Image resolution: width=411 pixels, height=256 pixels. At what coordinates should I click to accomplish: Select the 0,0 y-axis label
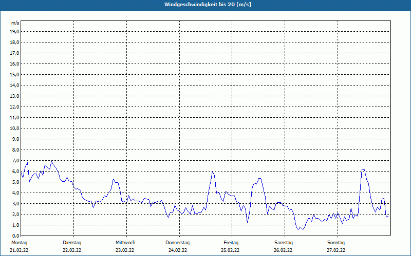click(x=15, y=236)
